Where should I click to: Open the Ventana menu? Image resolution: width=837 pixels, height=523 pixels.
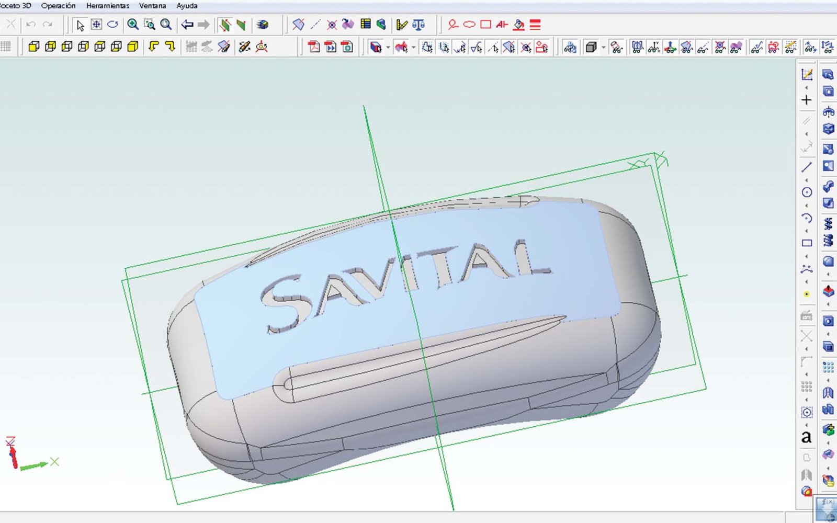click(152, 6)
